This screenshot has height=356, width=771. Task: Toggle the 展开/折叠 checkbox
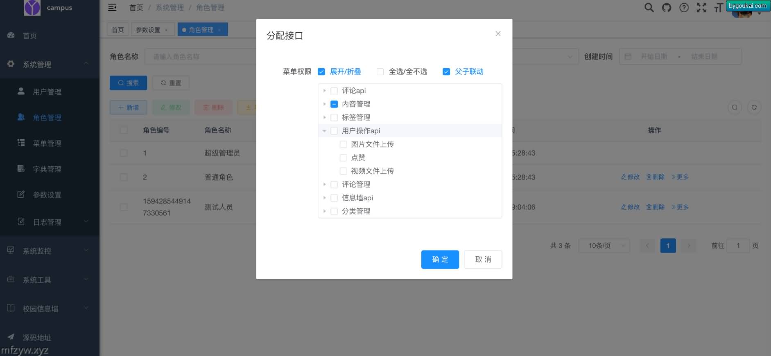[321, 72]
